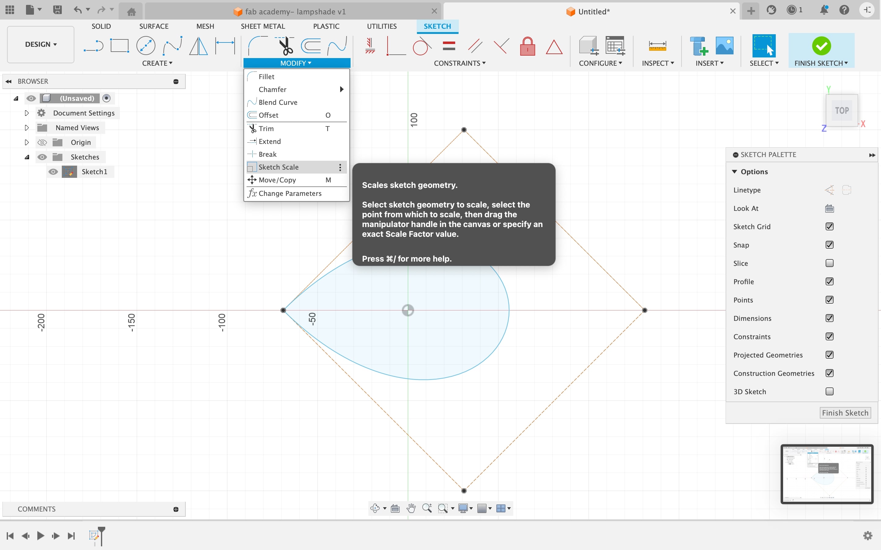The height and width of the screenshot is (550, 881).
Task: Click the Fillet toolbar icon
Action: point(258,46)
